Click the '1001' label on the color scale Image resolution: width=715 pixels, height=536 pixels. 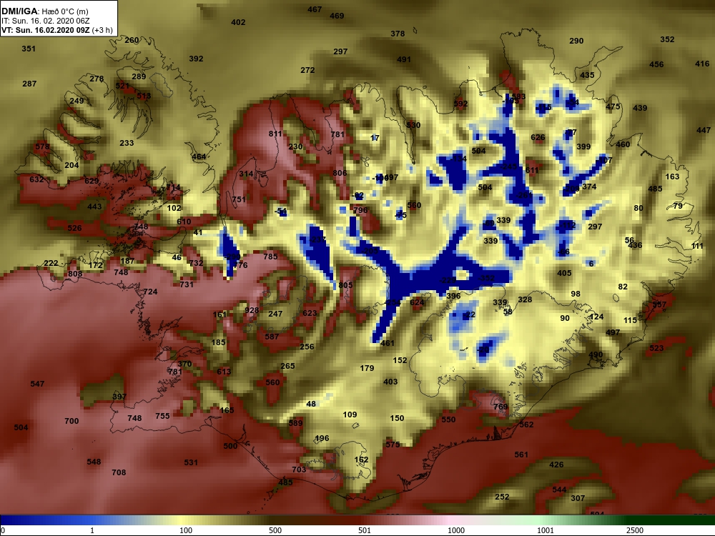click(x=546, y=530)
